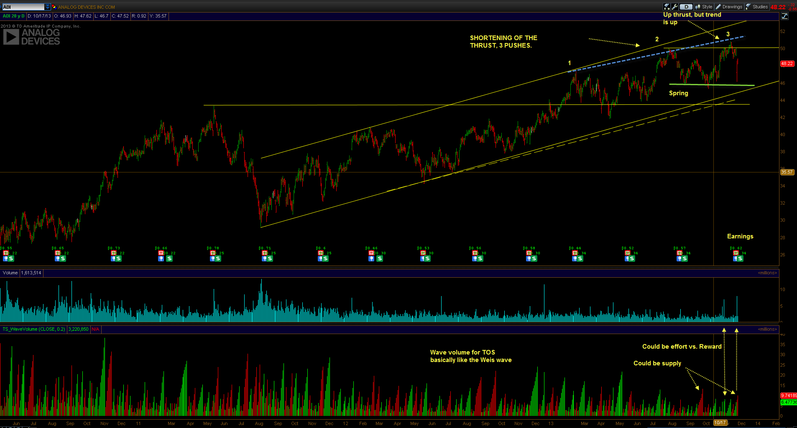Click the dividend dollar icon under $0.46
This screenshot has width=797, height=428.
tap(380, 258)
